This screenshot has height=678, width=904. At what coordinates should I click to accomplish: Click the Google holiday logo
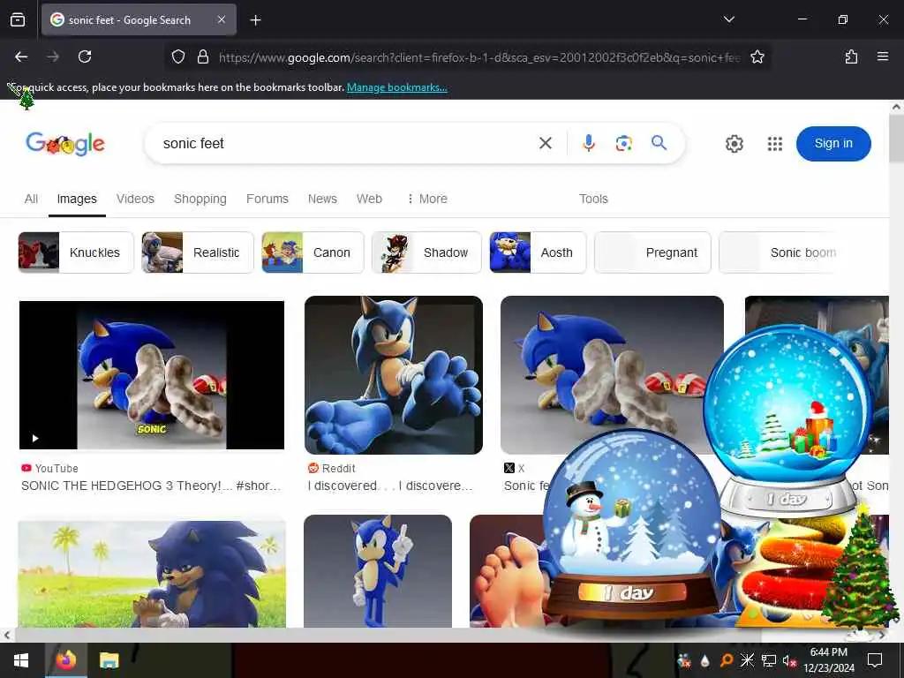[65, 144]
